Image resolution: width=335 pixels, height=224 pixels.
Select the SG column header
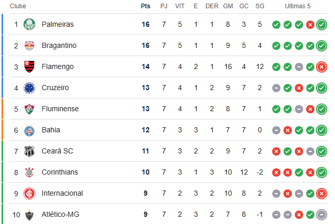[260, 6]
